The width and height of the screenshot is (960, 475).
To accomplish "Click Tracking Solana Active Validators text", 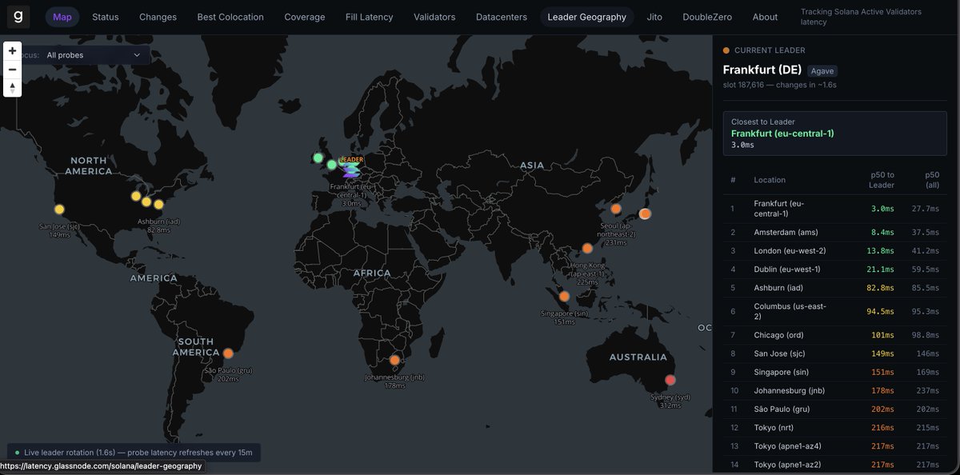I will pyautogui.click(x=861, y=17).
